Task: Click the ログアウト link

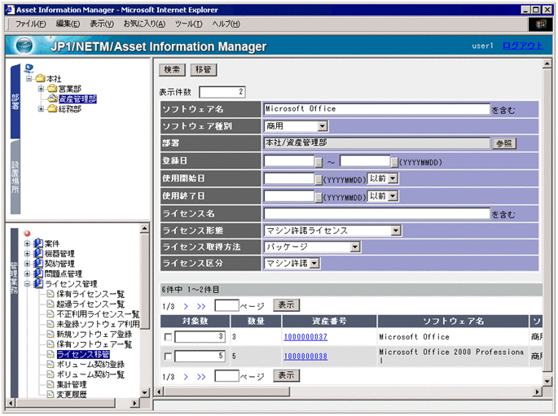Action: click(523, 46)
